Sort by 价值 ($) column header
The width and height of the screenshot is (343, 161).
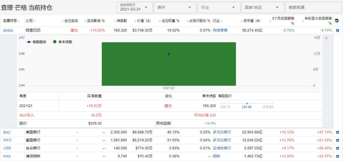point(142,21)
